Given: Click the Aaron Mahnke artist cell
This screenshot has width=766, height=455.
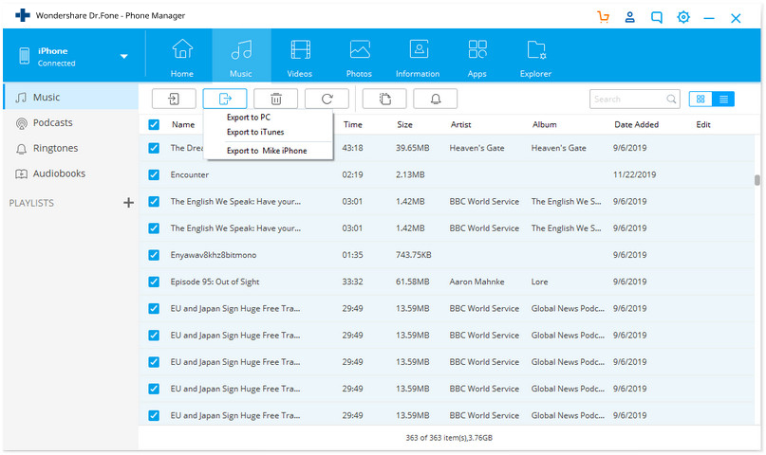Looking at the screenshot, I should (x=476, y=282).
